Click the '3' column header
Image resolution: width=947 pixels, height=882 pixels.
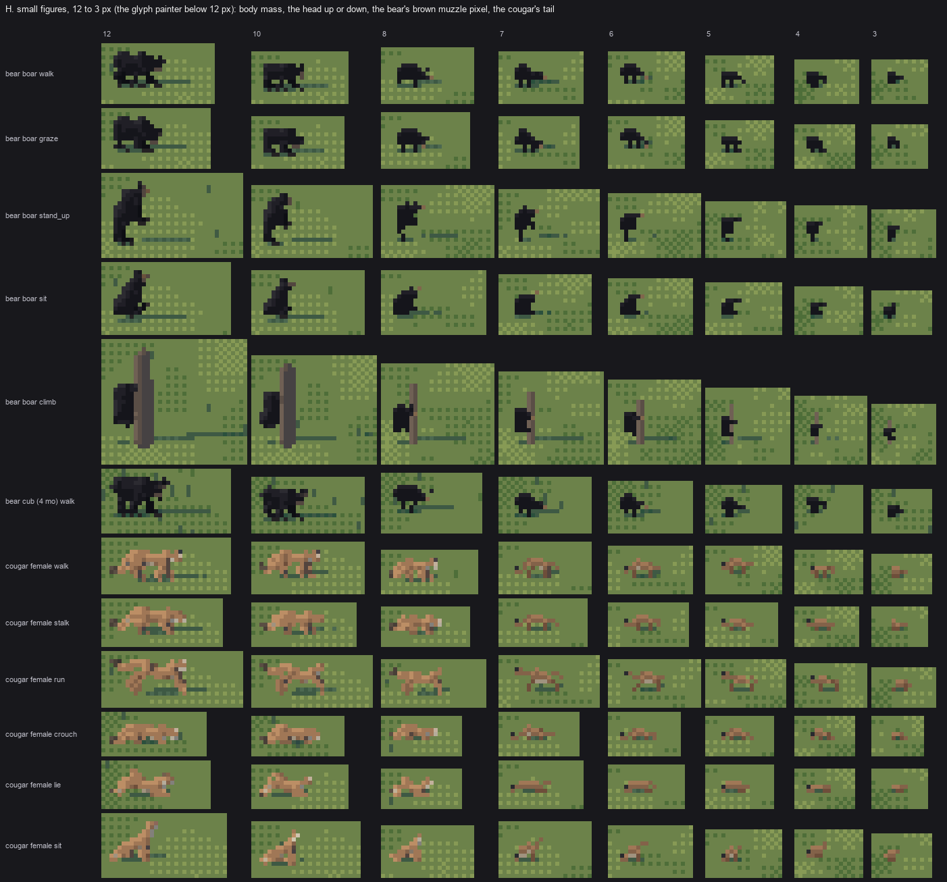[x=875, y=34]
